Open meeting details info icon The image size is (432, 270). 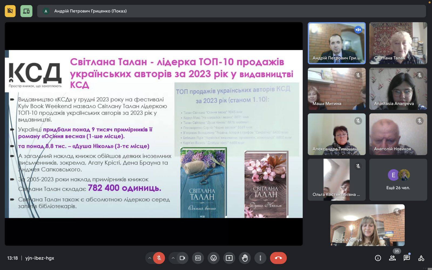click(x=378, y=258)
